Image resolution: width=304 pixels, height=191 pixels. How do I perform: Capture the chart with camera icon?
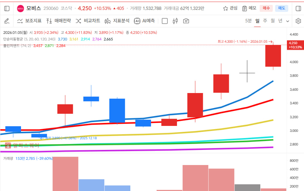[186, 21]
